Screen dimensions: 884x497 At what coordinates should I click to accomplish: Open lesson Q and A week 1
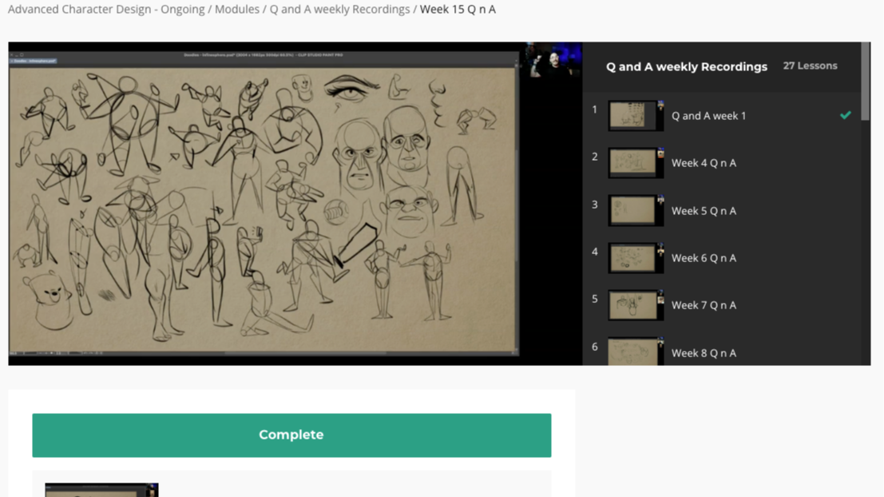coord(708,116)
